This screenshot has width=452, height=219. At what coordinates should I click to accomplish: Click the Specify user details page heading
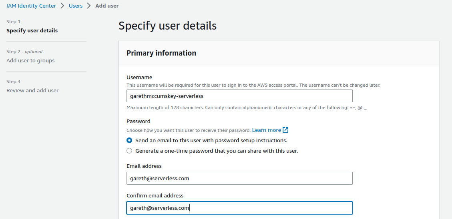click(x=168, y=26)
